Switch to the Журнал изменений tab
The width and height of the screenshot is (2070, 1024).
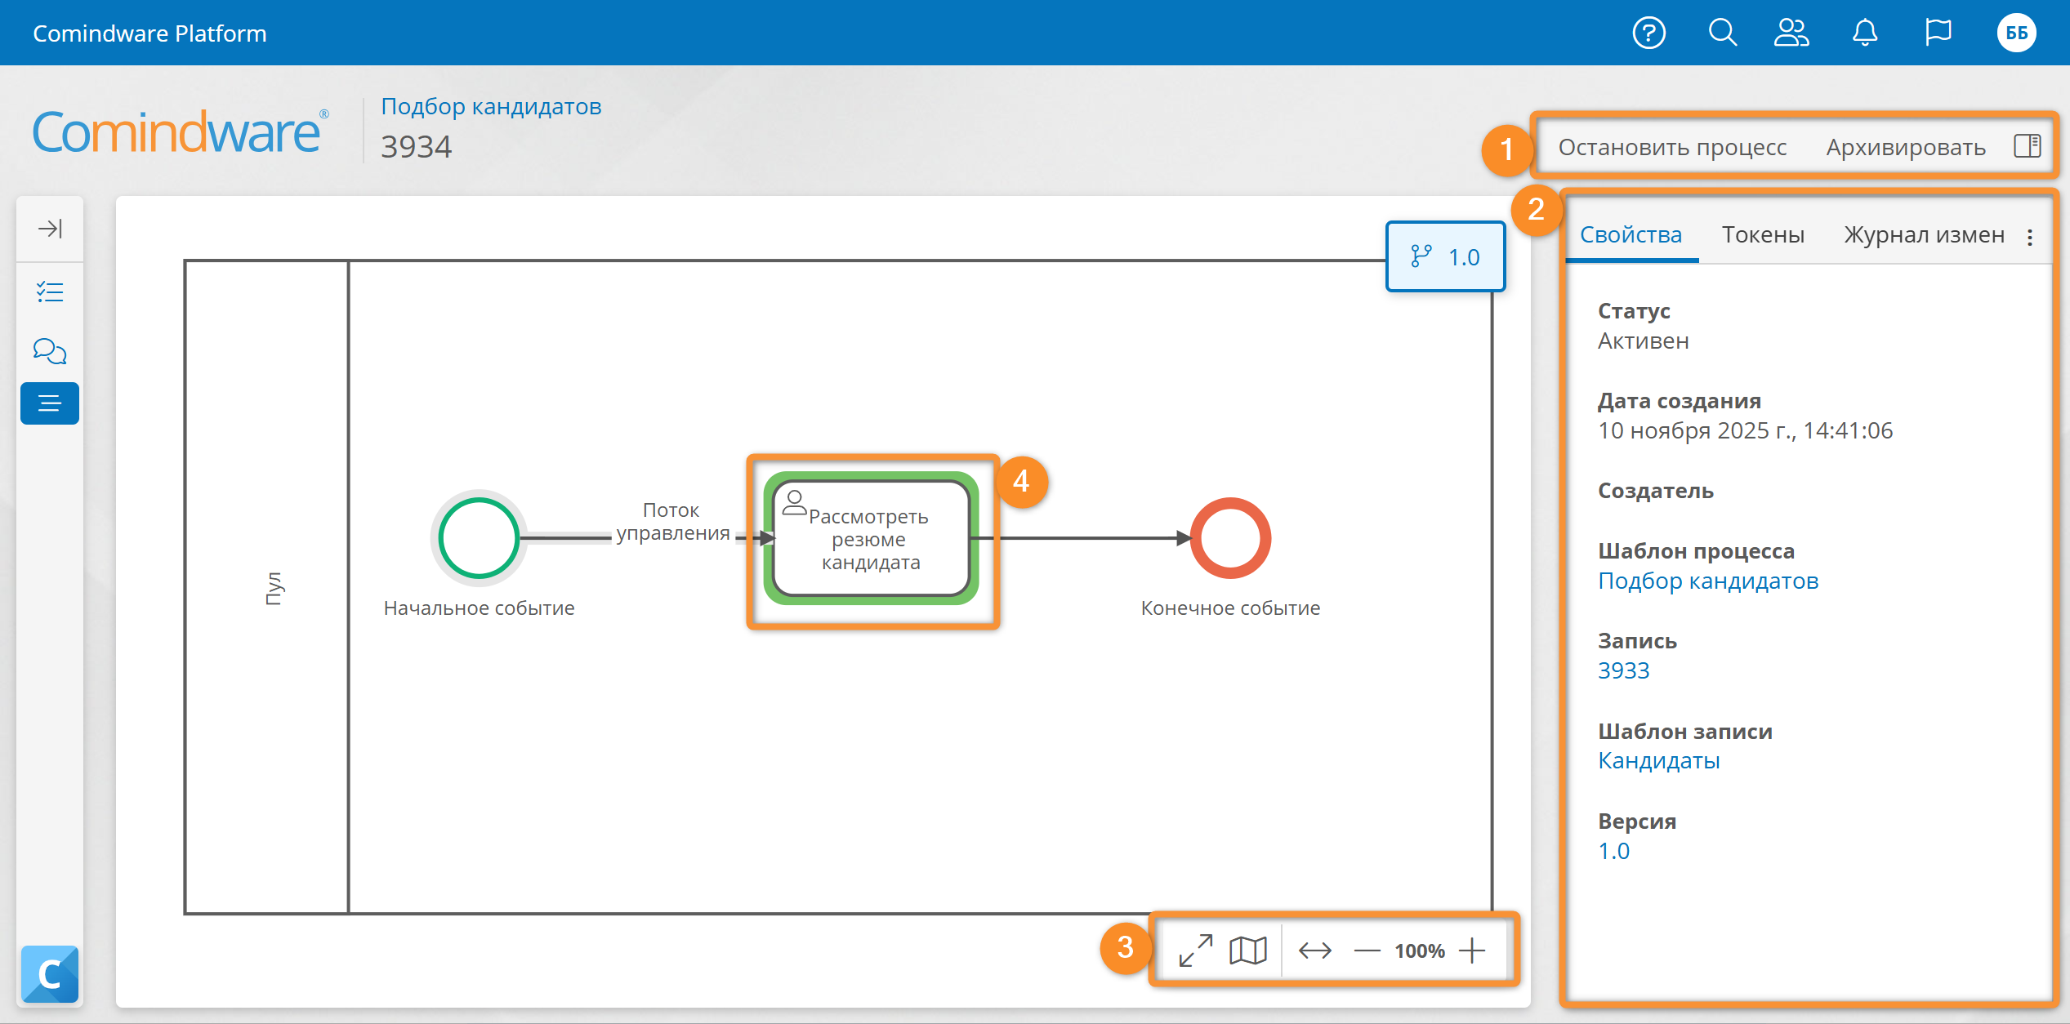click(x=1924, y=235)
